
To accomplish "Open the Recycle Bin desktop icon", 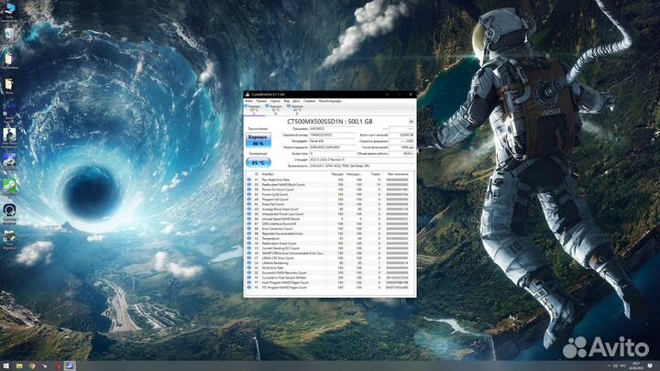I will pyautogui.click(x=9, y=36).
